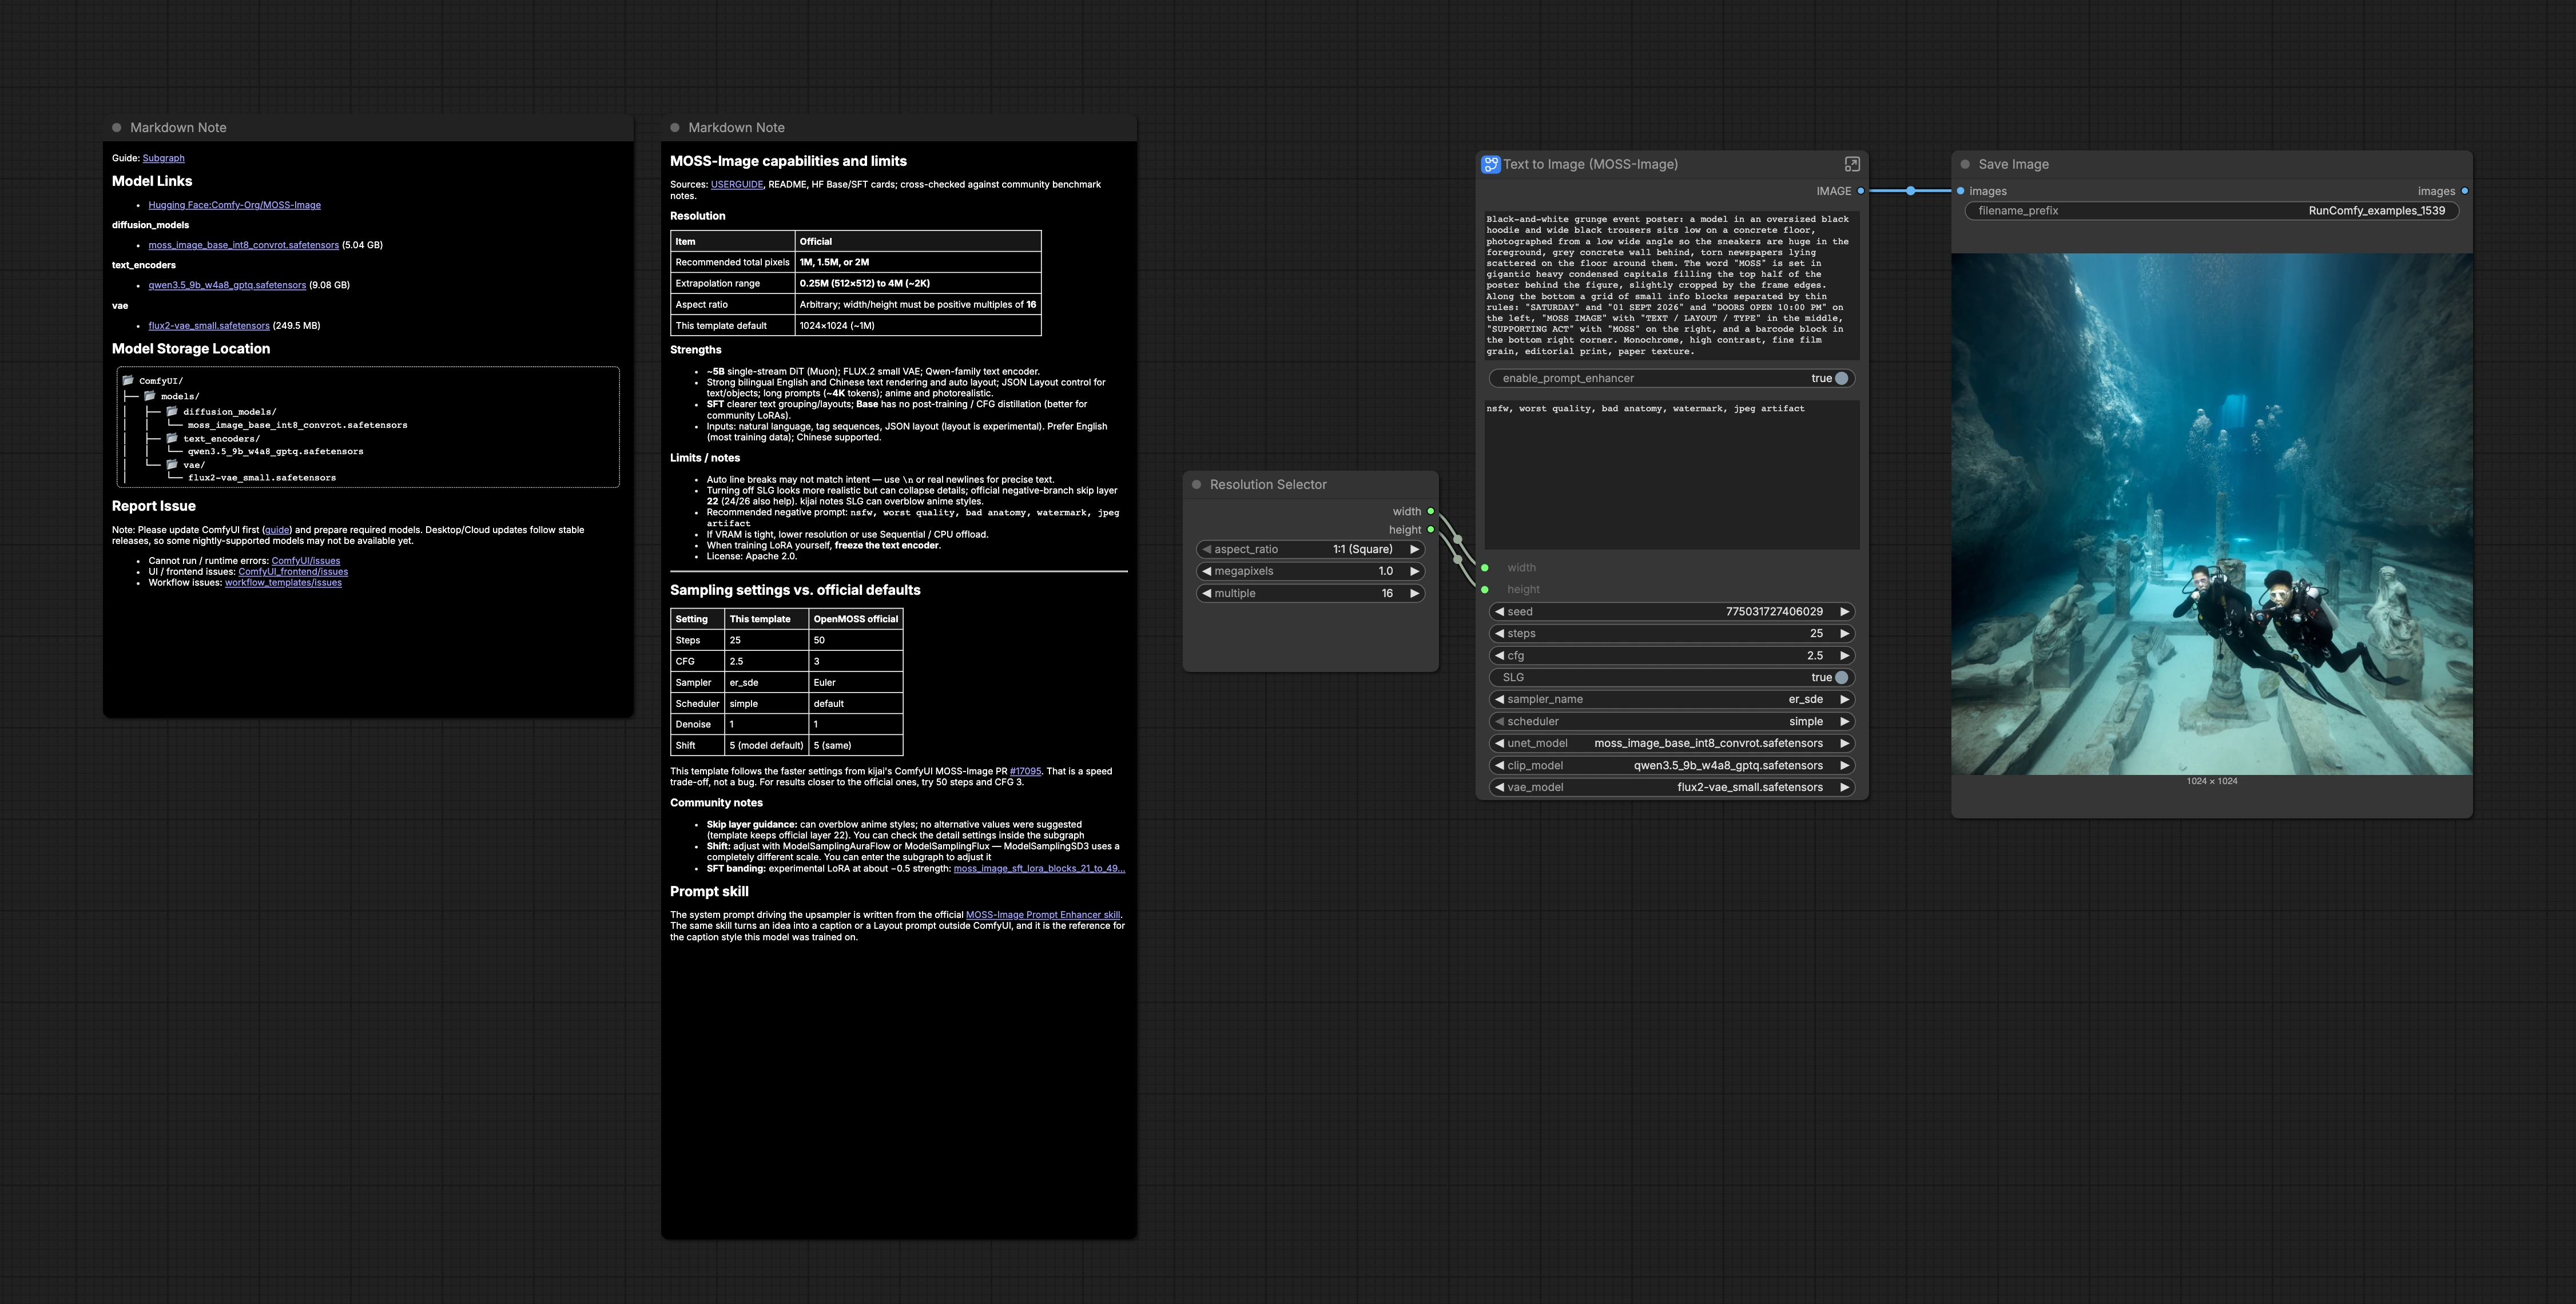Open the Subgraph guide link
The image size is (2576, 1304).
tap(163, 158)
